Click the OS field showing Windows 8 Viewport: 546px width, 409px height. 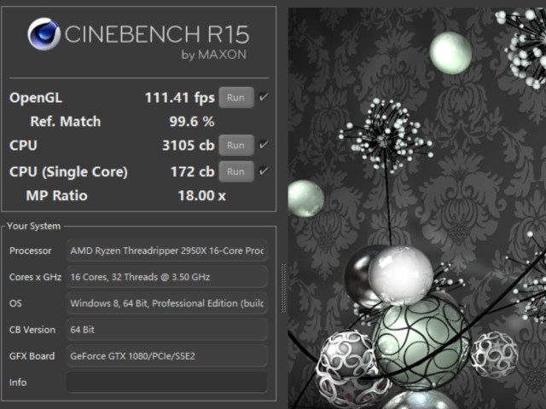click(x=166, y=303)
